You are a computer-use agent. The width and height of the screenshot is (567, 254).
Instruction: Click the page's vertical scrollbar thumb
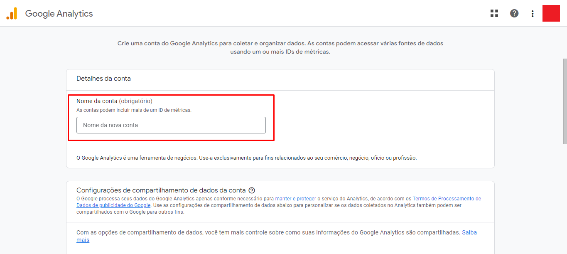tap(565, 101)
